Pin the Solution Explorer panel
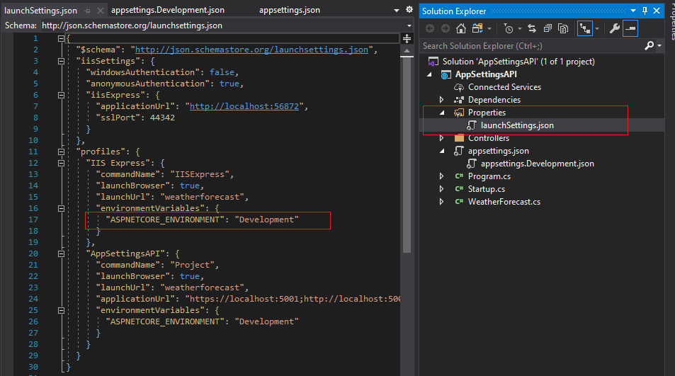The width and height of the screenshot is (675, 376). click(645, 11)
